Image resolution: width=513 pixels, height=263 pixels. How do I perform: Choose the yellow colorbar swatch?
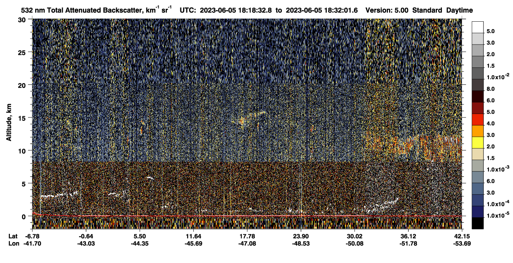(x=477, y=142)
